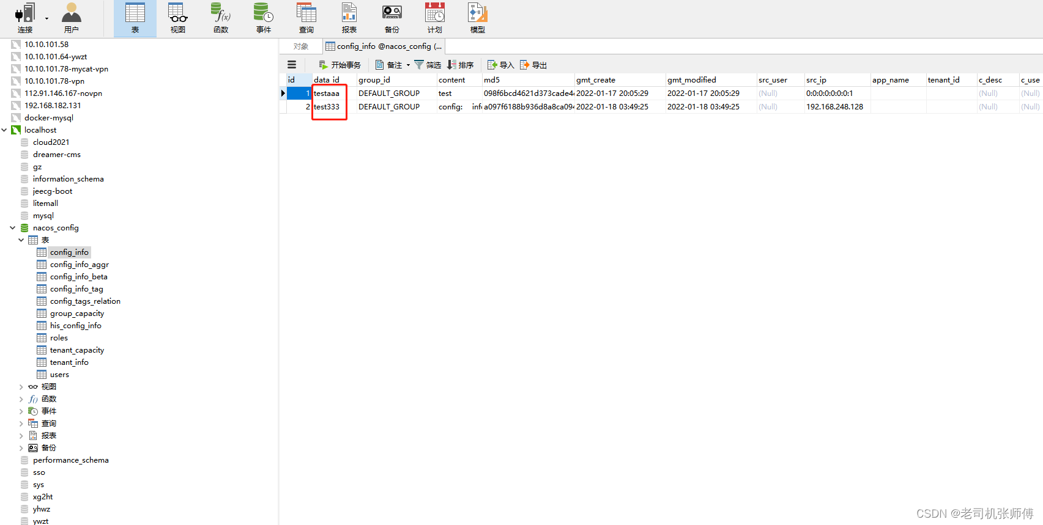Expand the 查询 queries tree node

coord(21,423)
